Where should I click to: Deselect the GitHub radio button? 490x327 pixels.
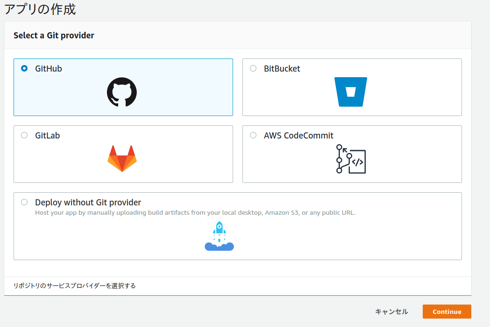coord(24,68)
